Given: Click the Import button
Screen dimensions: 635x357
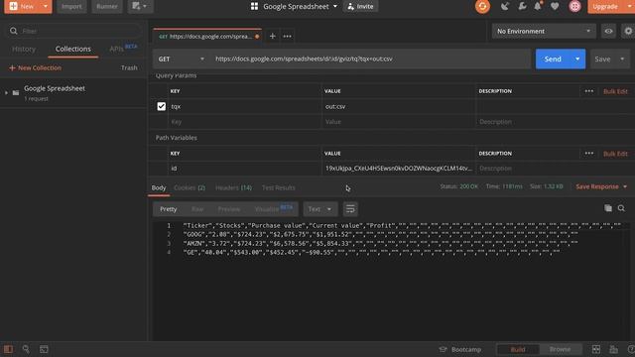Looking at the screenshot, I should (71, 6).
